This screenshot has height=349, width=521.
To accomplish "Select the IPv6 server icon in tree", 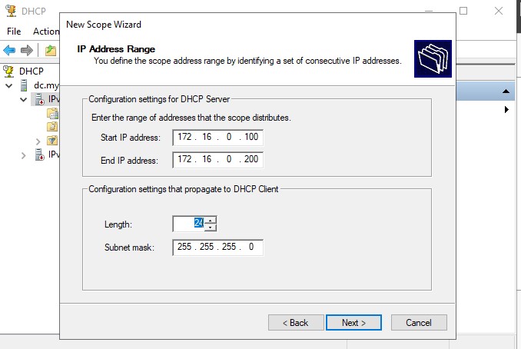I will 39,155.
